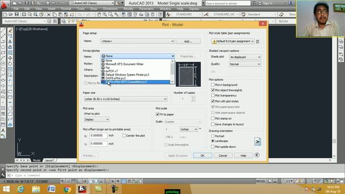This screenshot has width=345, height=194.
Task: Select the Table tool in the Draw toolbar
Action: 3,124
